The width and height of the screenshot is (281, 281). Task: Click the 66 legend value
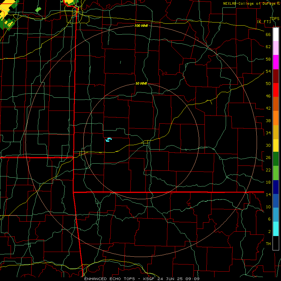[268, 34]
